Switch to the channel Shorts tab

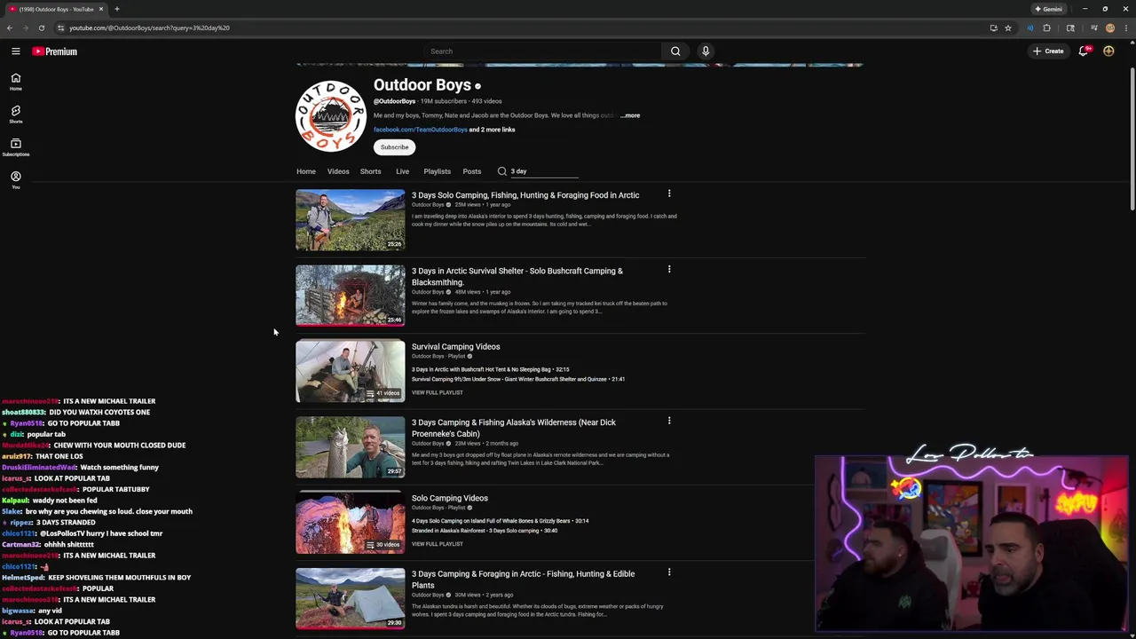coord(370,171)
